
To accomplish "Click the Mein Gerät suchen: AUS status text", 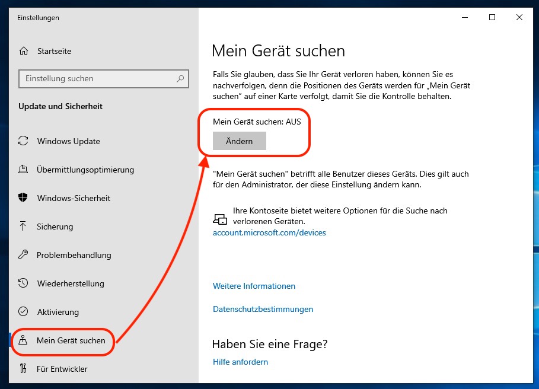I will coord(257,122).
